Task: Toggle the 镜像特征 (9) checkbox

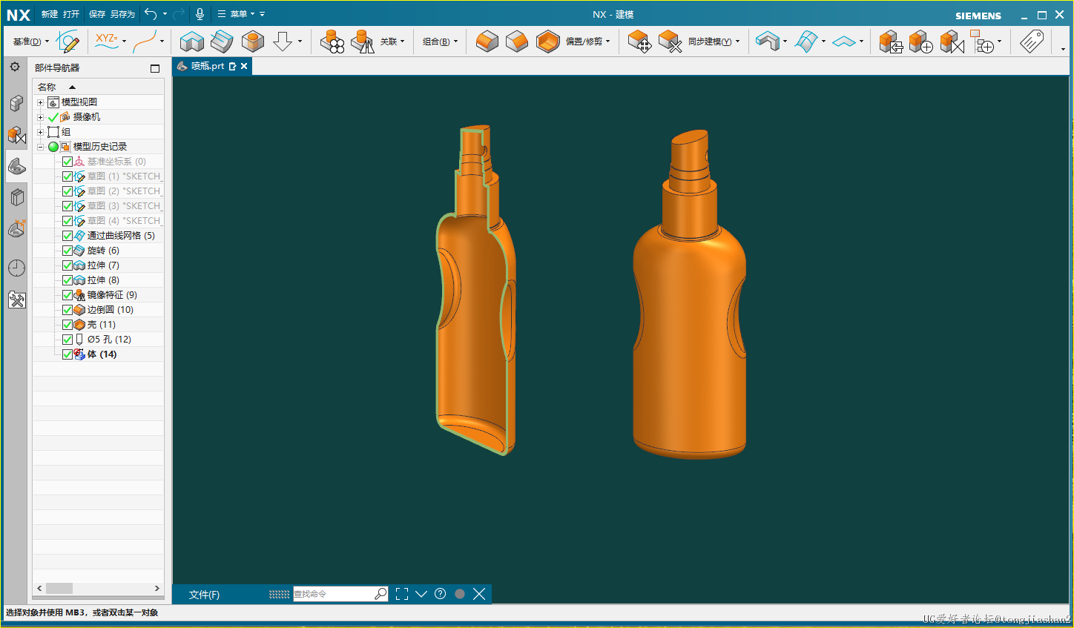Action: point(67,295)
